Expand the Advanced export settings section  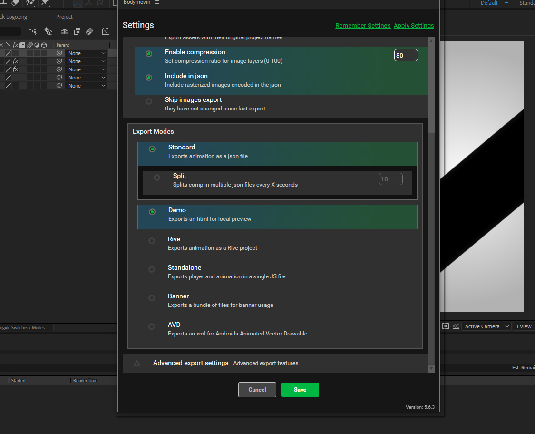(x=137, y=363)
